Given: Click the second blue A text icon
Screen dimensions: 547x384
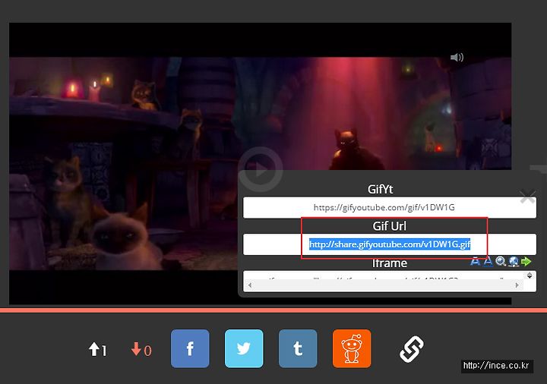Looking at the screenshot, I should coord(488,261).
